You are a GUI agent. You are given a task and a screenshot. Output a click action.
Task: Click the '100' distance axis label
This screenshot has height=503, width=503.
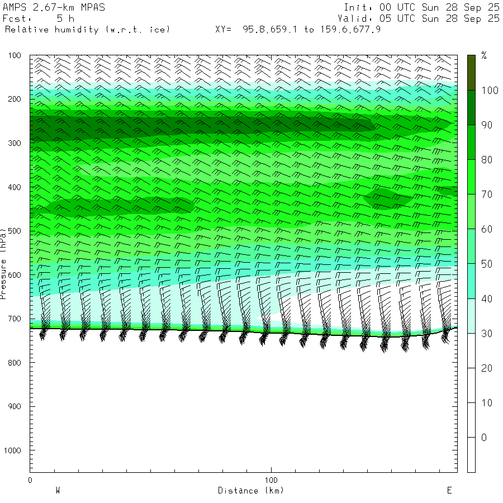click(271, 480)
